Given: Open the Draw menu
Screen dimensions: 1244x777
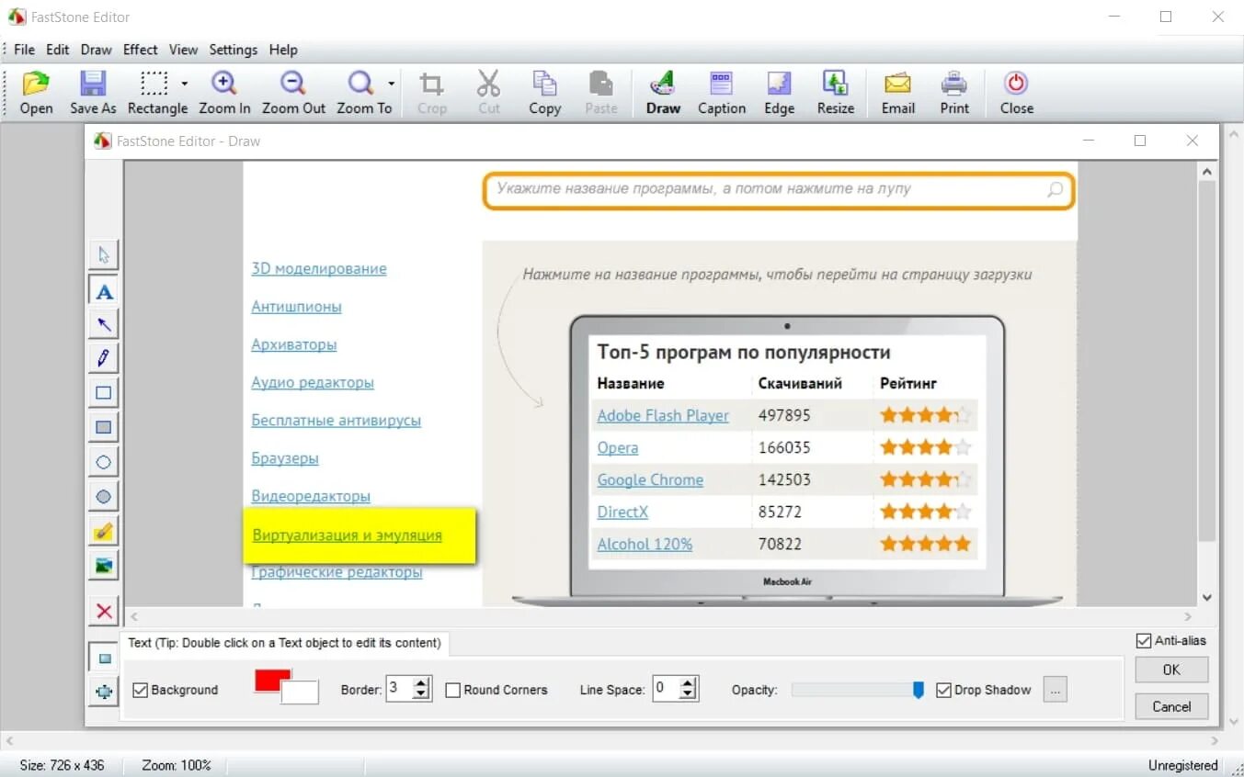Looking at the screenshot, I should [96, 50].
